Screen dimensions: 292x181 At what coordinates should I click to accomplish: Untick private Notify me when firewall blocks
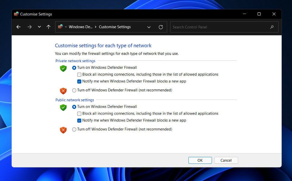pyautogui.click(x=79, y=81)
